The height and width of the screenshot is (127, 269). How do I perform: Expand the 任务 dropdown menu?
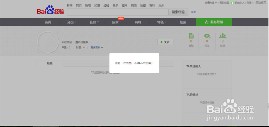(94, 22)
